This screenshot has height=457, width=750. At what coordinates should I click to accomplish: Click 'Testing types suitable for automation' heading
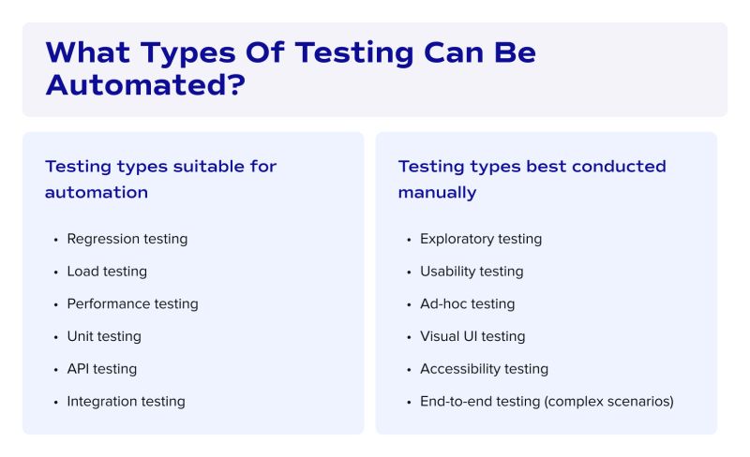click(x=160, y=179)
